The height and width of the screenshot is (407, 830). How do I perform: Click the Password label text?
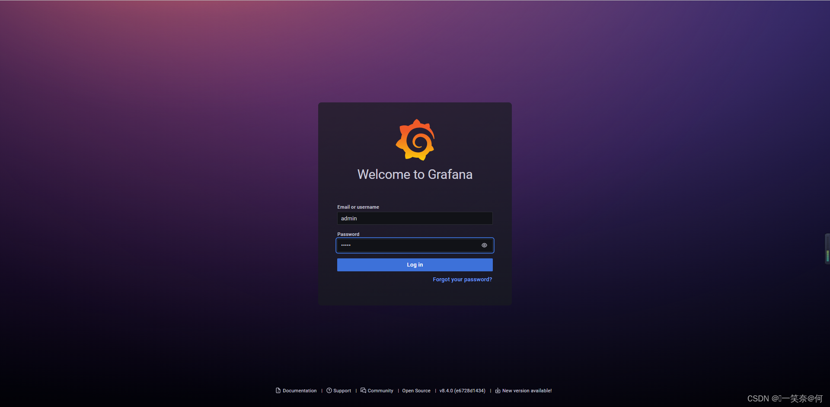coord(348,234)
